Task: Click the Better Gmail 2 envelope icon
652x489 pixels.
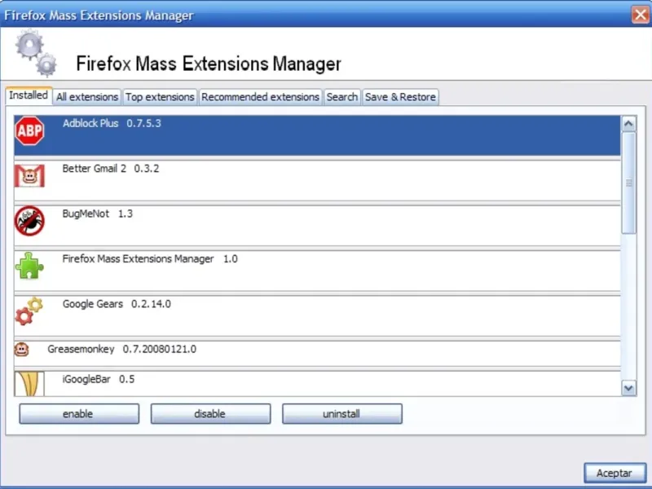Action: 29,176
